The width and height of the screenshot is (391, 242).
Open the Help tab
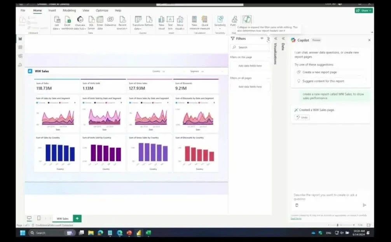[x=118, y=10]
